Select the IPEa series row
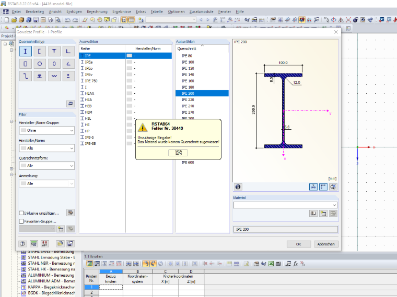Screen dimensions: 397x297 click(x=125, y=62)
